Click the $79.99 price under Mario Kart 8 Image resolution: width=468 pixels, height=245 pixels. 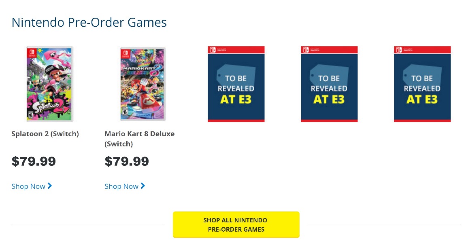(127, 162)
